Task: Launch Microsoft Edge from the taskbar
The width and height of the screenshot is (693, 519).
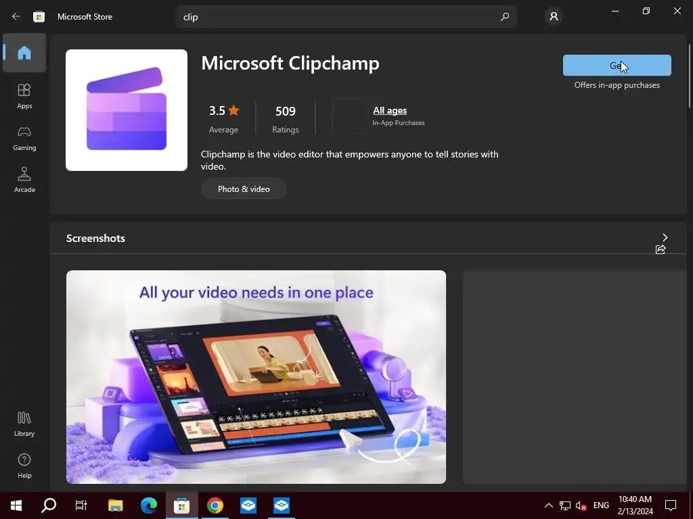Action: pos(148,505)
